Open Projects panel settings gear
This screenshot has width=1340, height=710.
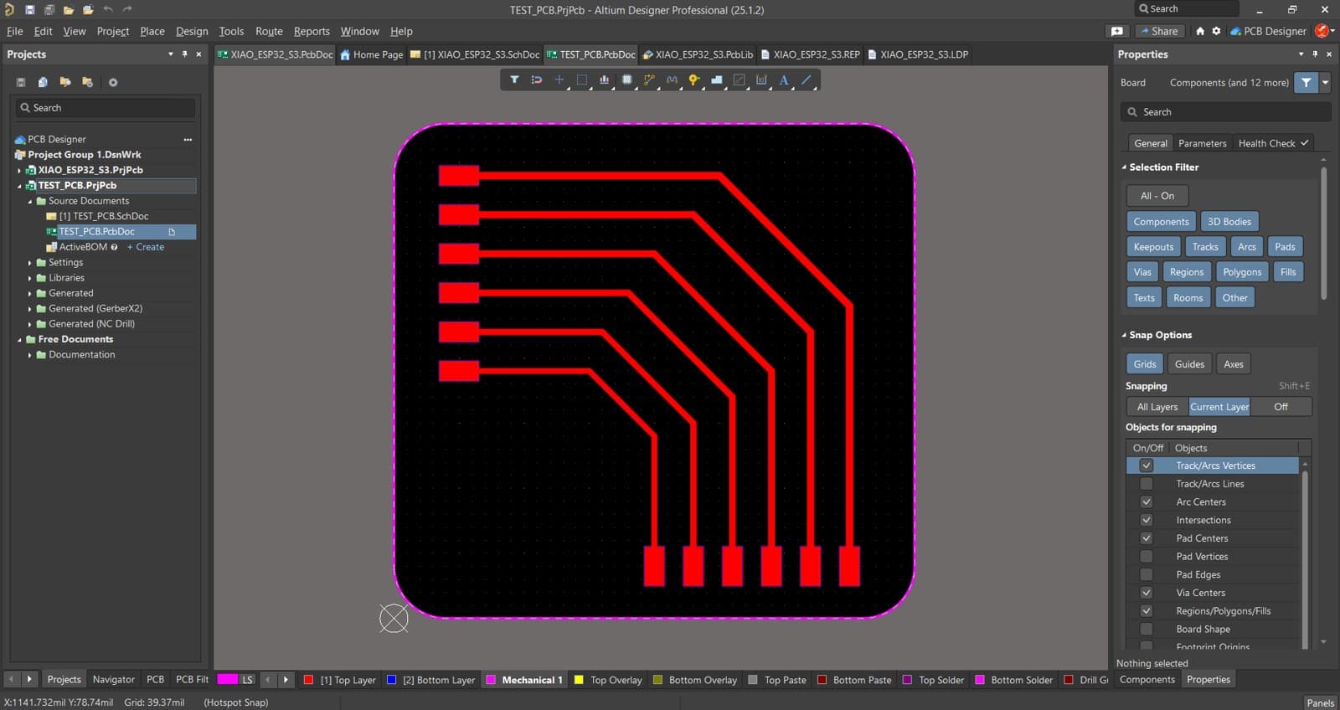[113, 82]
